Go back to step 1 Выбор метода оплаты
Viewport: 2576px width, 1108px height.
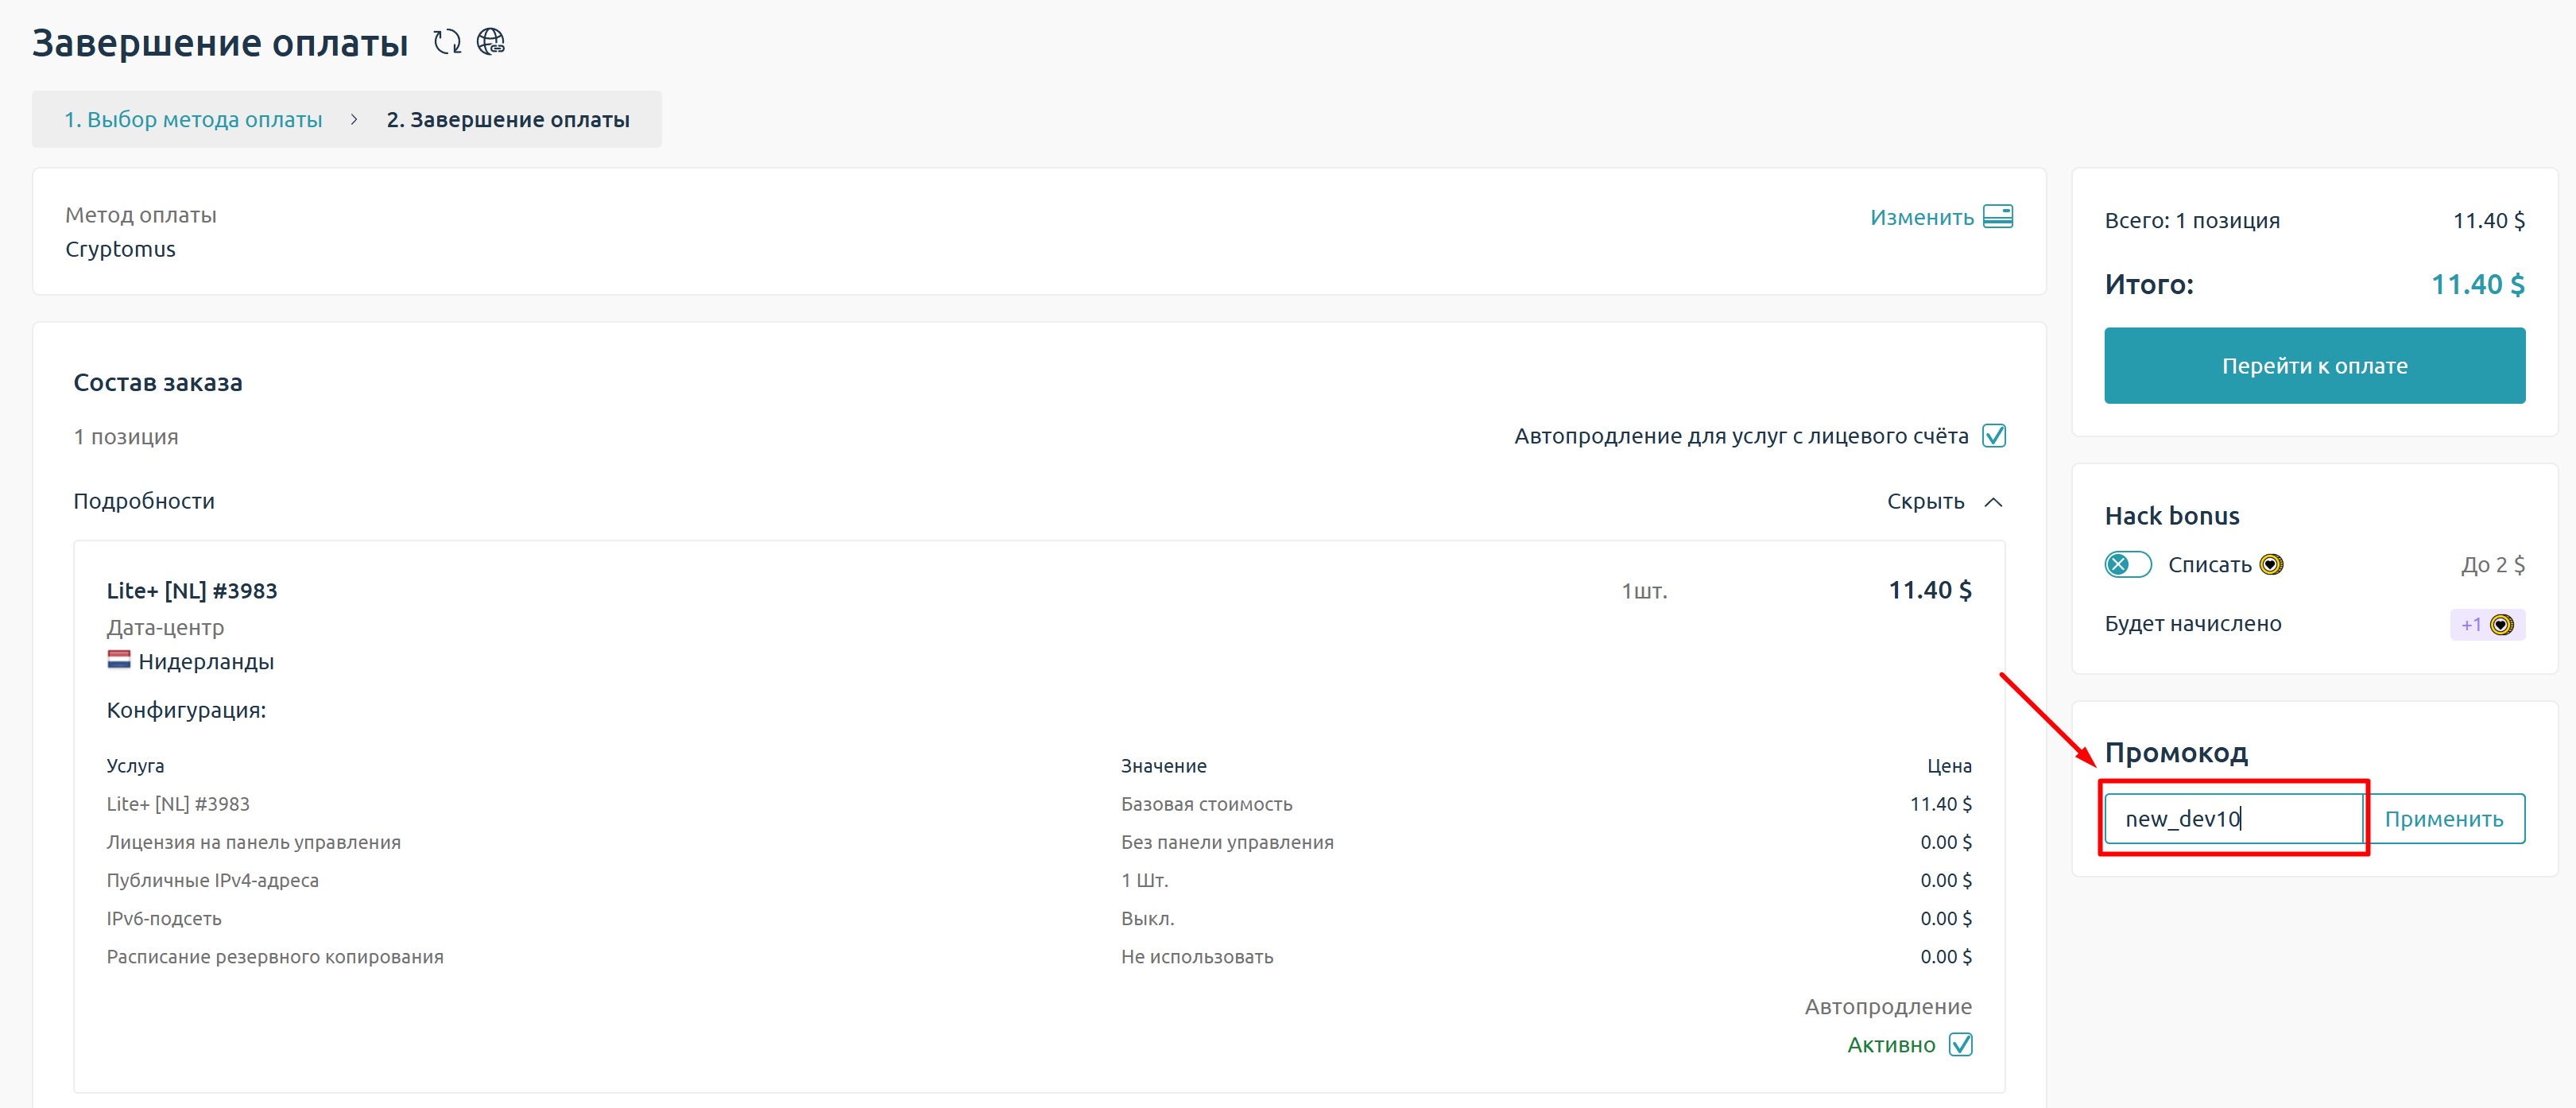click(x=193, y=120)
